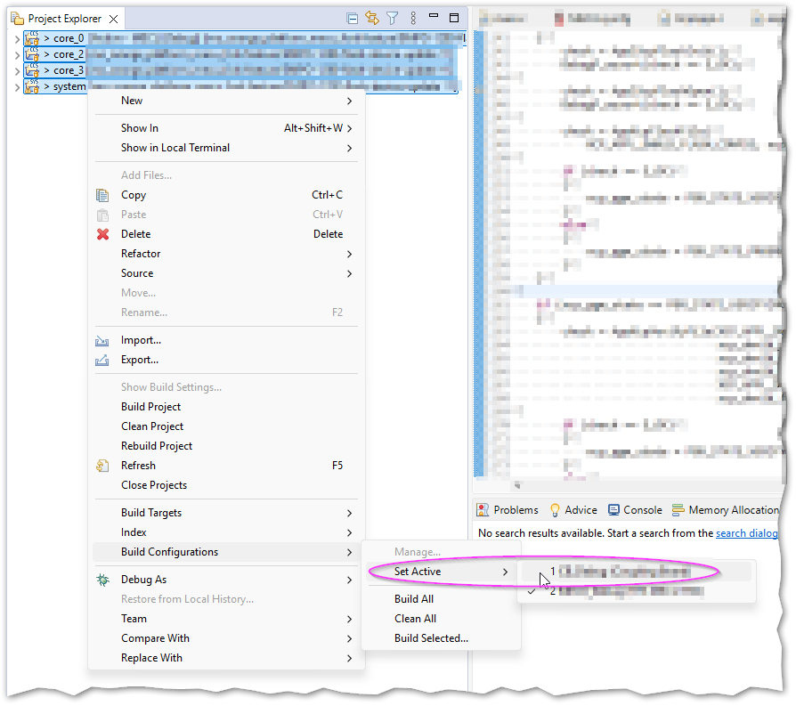Toggle Link with Editor icon

pyautogui.click(x=372, y=19)
